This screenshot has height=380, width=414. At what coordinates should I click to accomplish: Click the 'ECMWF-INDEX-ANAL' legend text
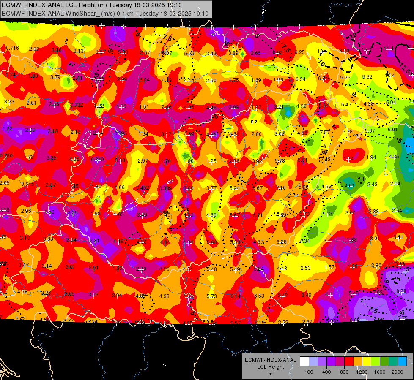270,360
